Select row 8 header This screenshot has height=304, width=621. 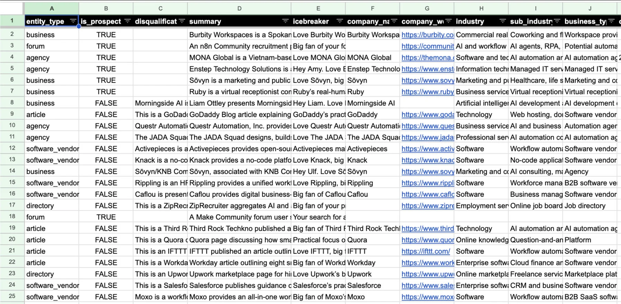pos(12,102)
